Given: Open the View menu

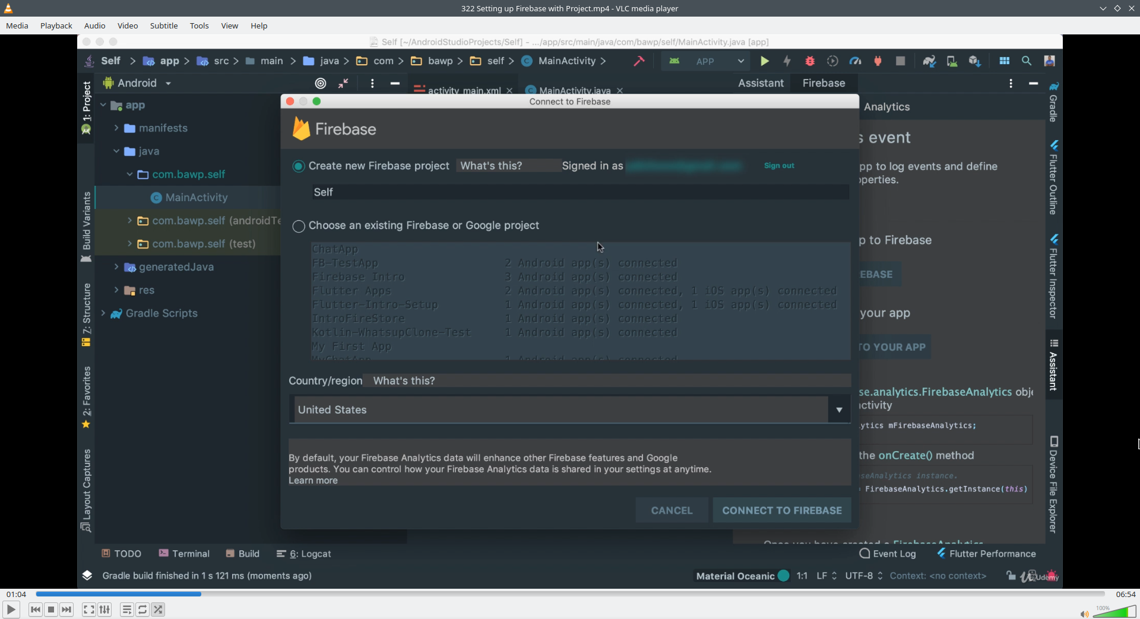Looking at the screenshot, I should click(x=230, y=26).
